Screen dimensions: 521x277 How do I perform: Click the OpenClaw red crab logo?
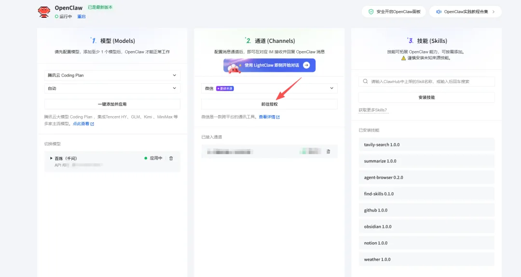pyautogui.click(x=44, y=12)
